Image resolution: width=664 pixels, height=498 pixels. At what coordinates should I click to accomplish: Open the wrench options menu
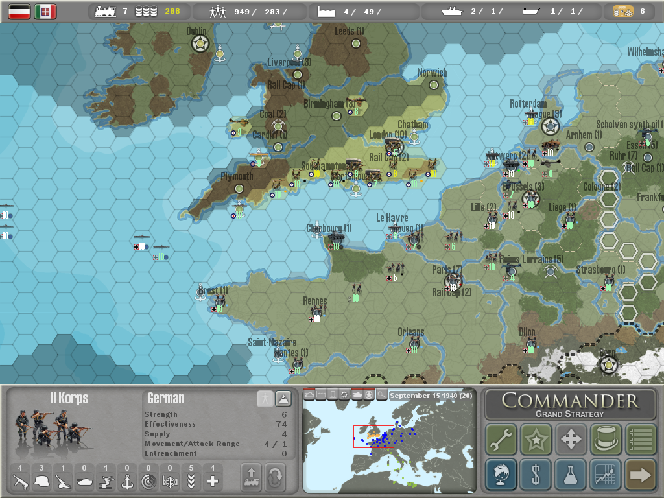[x=501, y=440]
